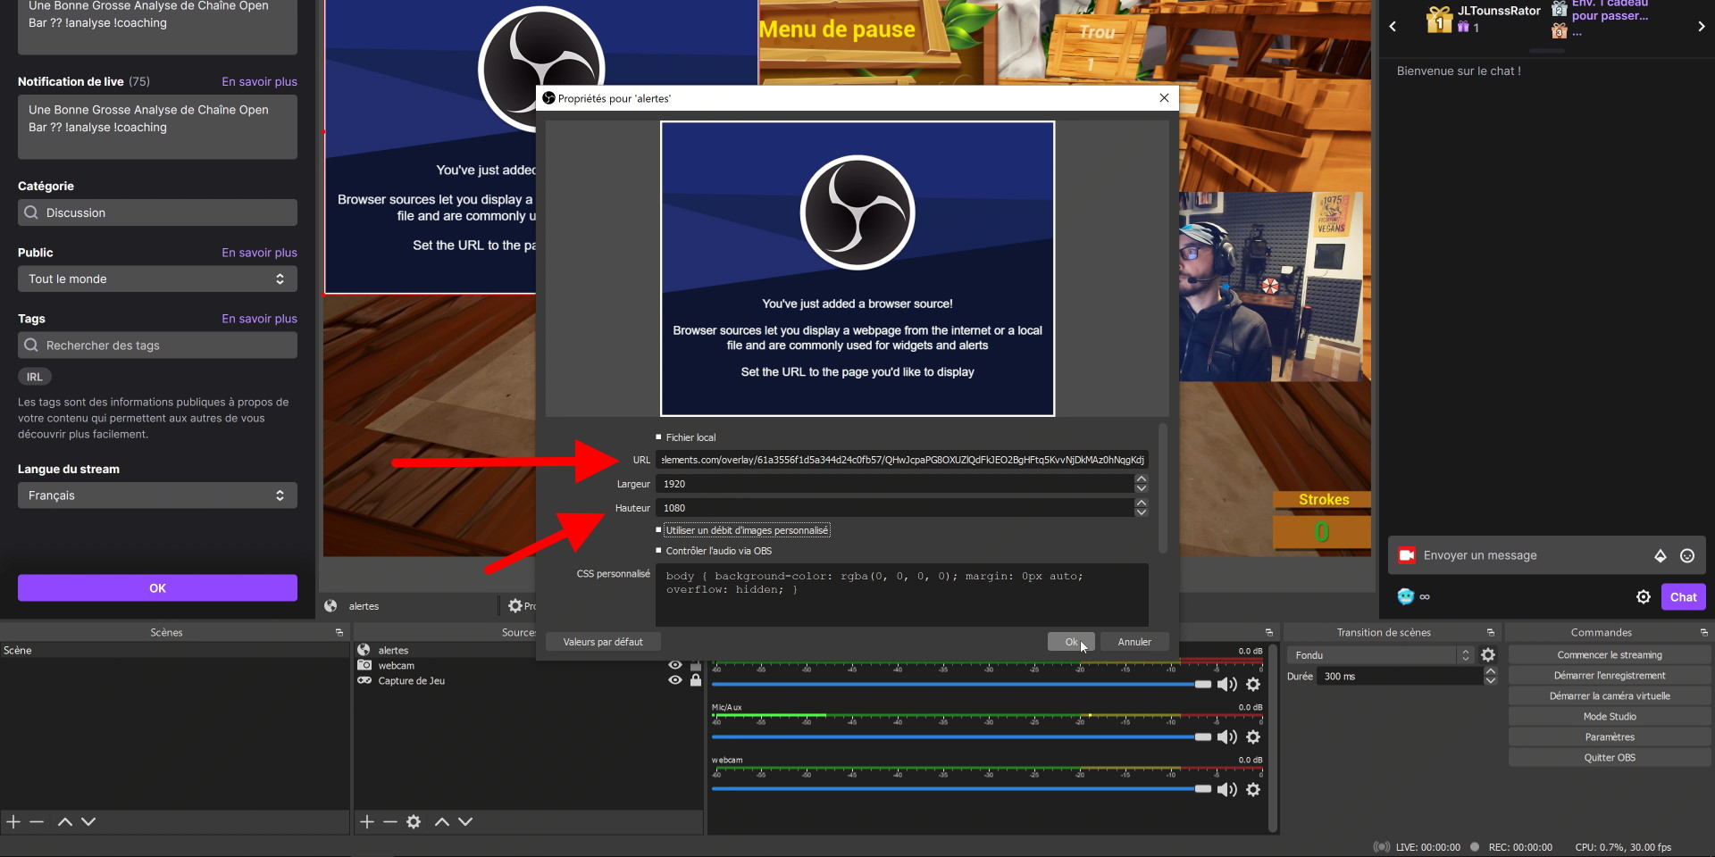This screenshot has height=857, width=1715.
Task: Click the URL field in properties dialog
Action: click(902, 460)
